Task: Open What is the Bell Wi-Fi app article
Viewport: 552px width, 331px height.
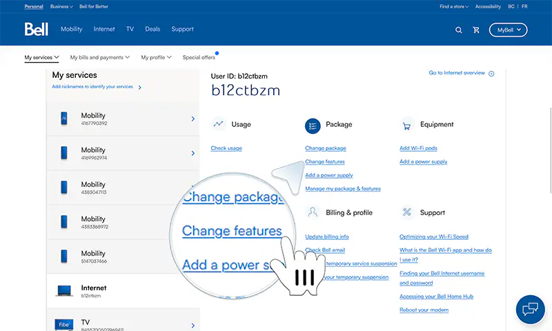Action: click(445, 254)
